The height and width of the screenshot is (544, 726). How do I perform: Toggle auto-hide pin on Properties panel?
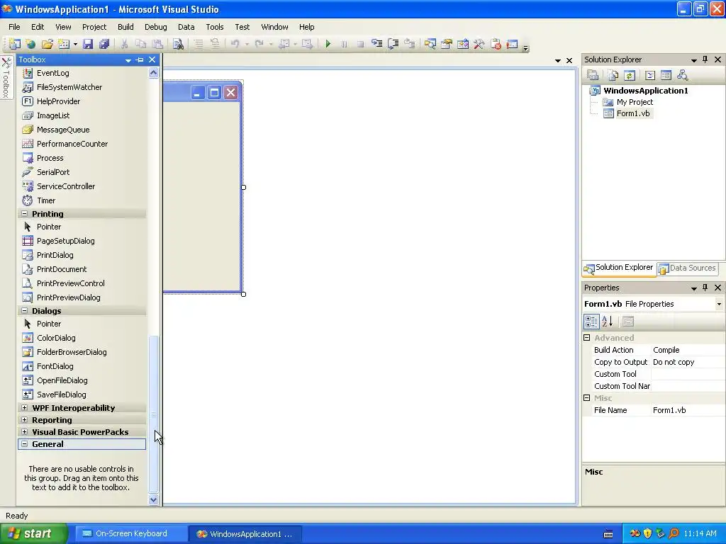(705, 288)
